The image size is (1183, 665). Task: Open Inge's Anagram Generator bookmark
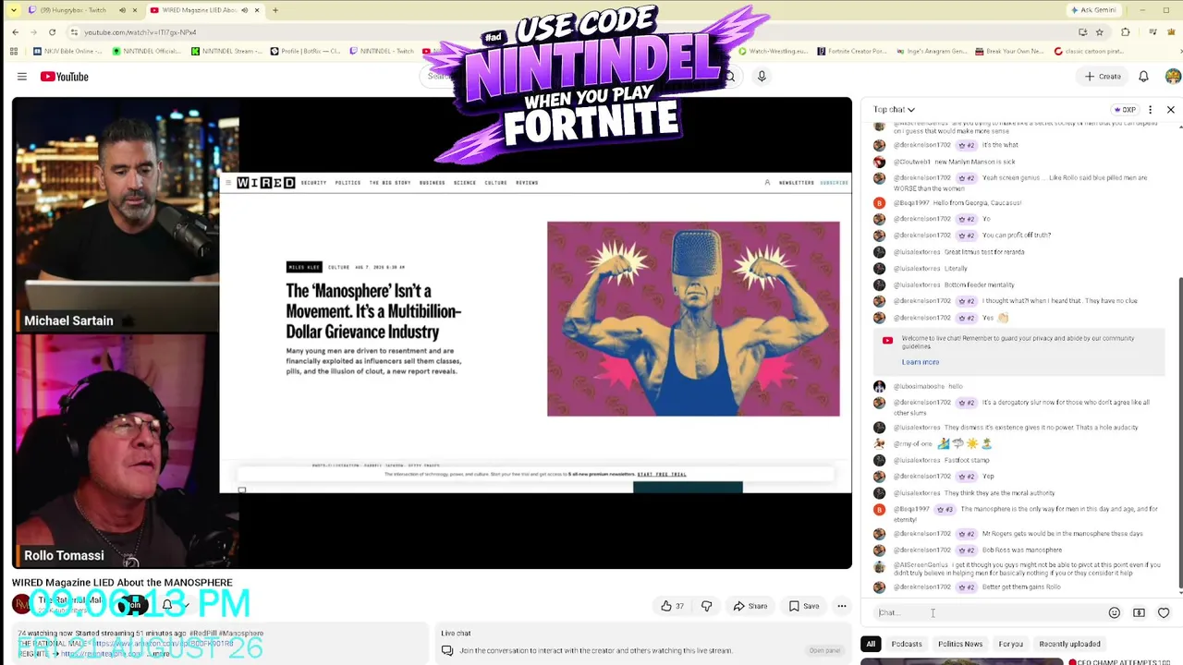tap(932, 52)
